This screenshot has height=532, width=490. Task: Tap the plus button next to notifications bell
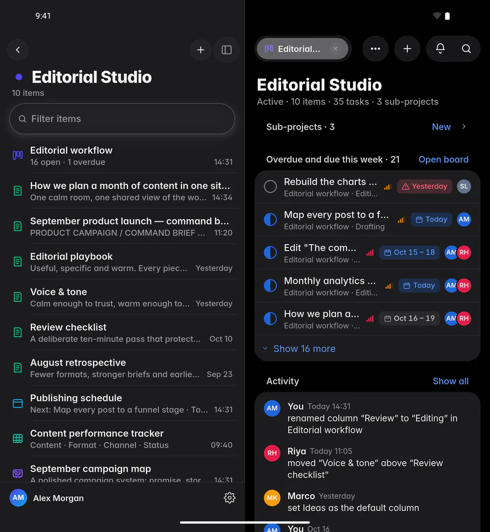click(x=407, y=49)
